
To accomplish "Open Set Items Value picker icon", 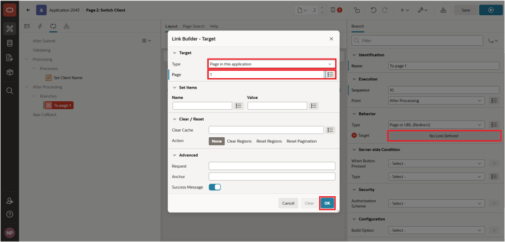I will 314,106.
